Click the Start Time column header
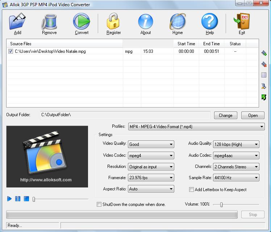This screenshot has height=232, width=271. tap(186, 44)
